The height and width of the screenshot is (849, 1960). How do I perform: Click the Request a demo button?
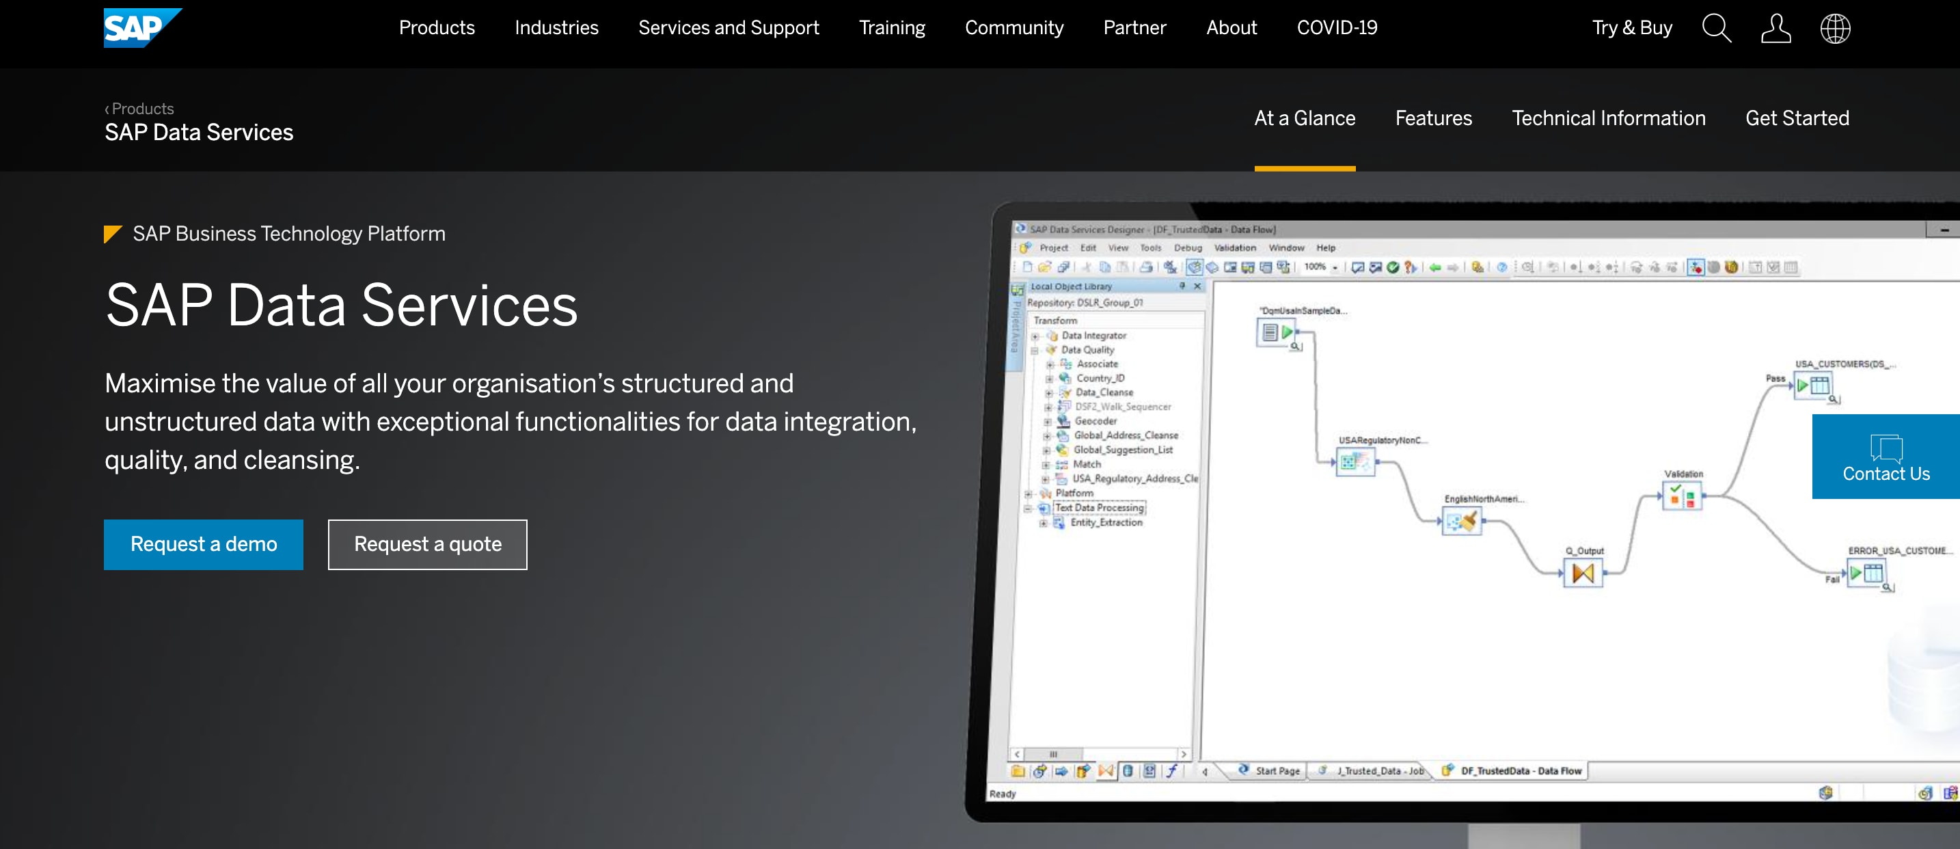(x=204, y=545)
